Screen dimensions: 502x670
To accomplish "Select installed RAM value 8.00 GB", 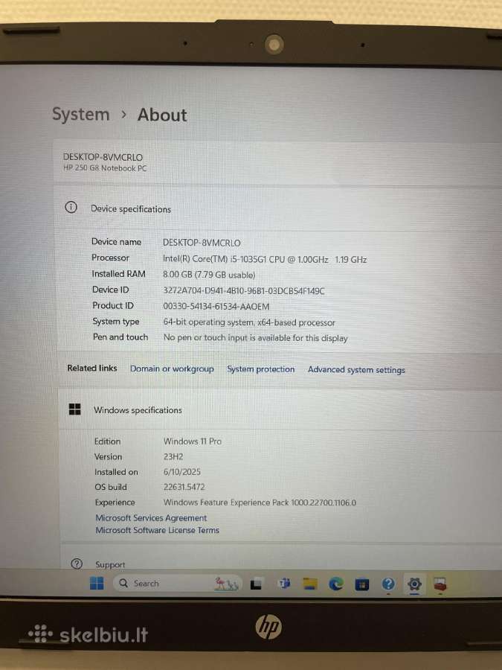I will (209, 275).
